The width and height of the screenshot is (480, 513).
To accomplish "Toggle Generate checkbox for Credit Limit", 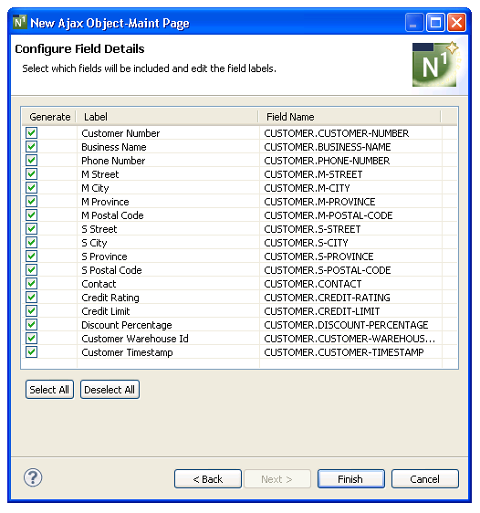I will 32,311.
